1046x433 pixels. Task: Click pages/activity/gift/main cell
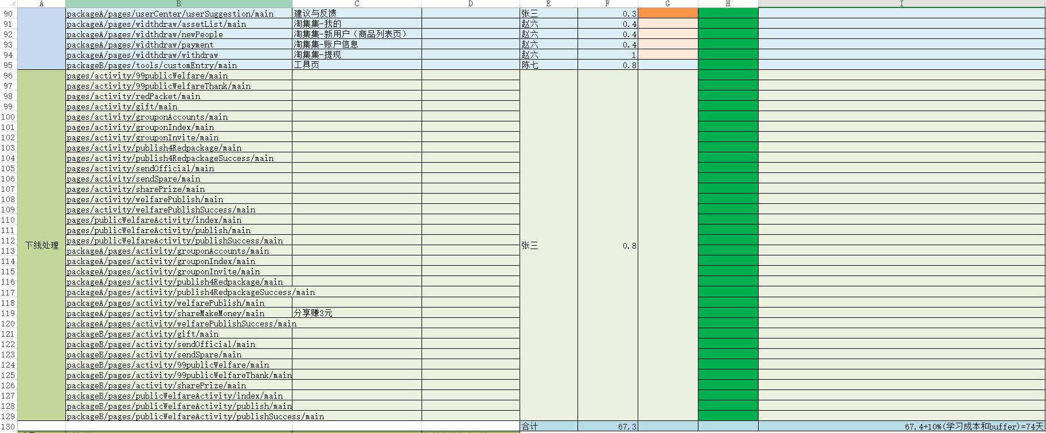click(179, 106)
